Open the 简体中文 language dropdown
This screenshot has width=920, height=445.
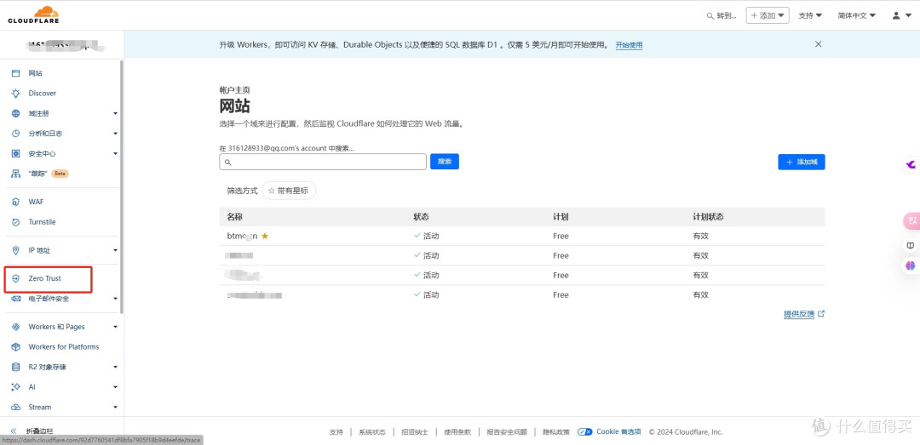(x=857, y=16)
